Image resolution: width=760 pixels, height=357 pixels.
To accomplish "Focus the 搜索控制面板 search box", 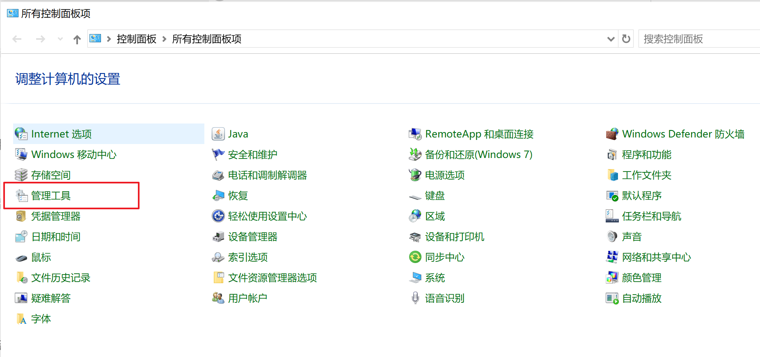I will tap(699, 39).
